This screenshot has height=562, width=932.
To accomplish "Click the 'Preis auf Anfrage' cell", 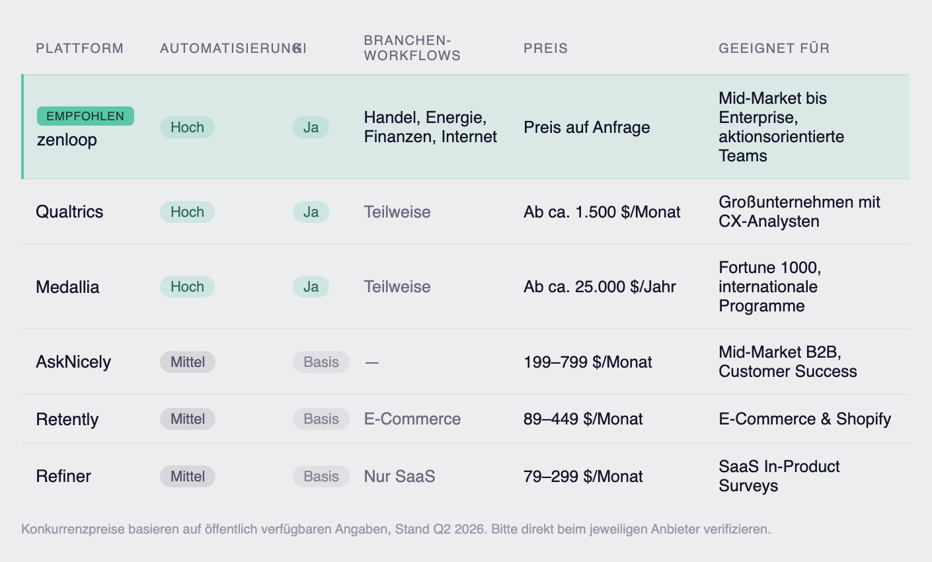I will 586,128.
